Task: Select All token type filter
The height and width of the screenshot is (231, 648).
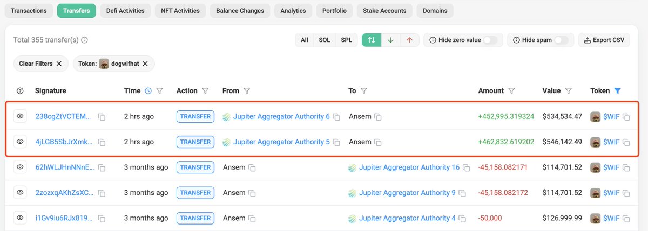Action: pyautogui.click(x=305, y=40)
